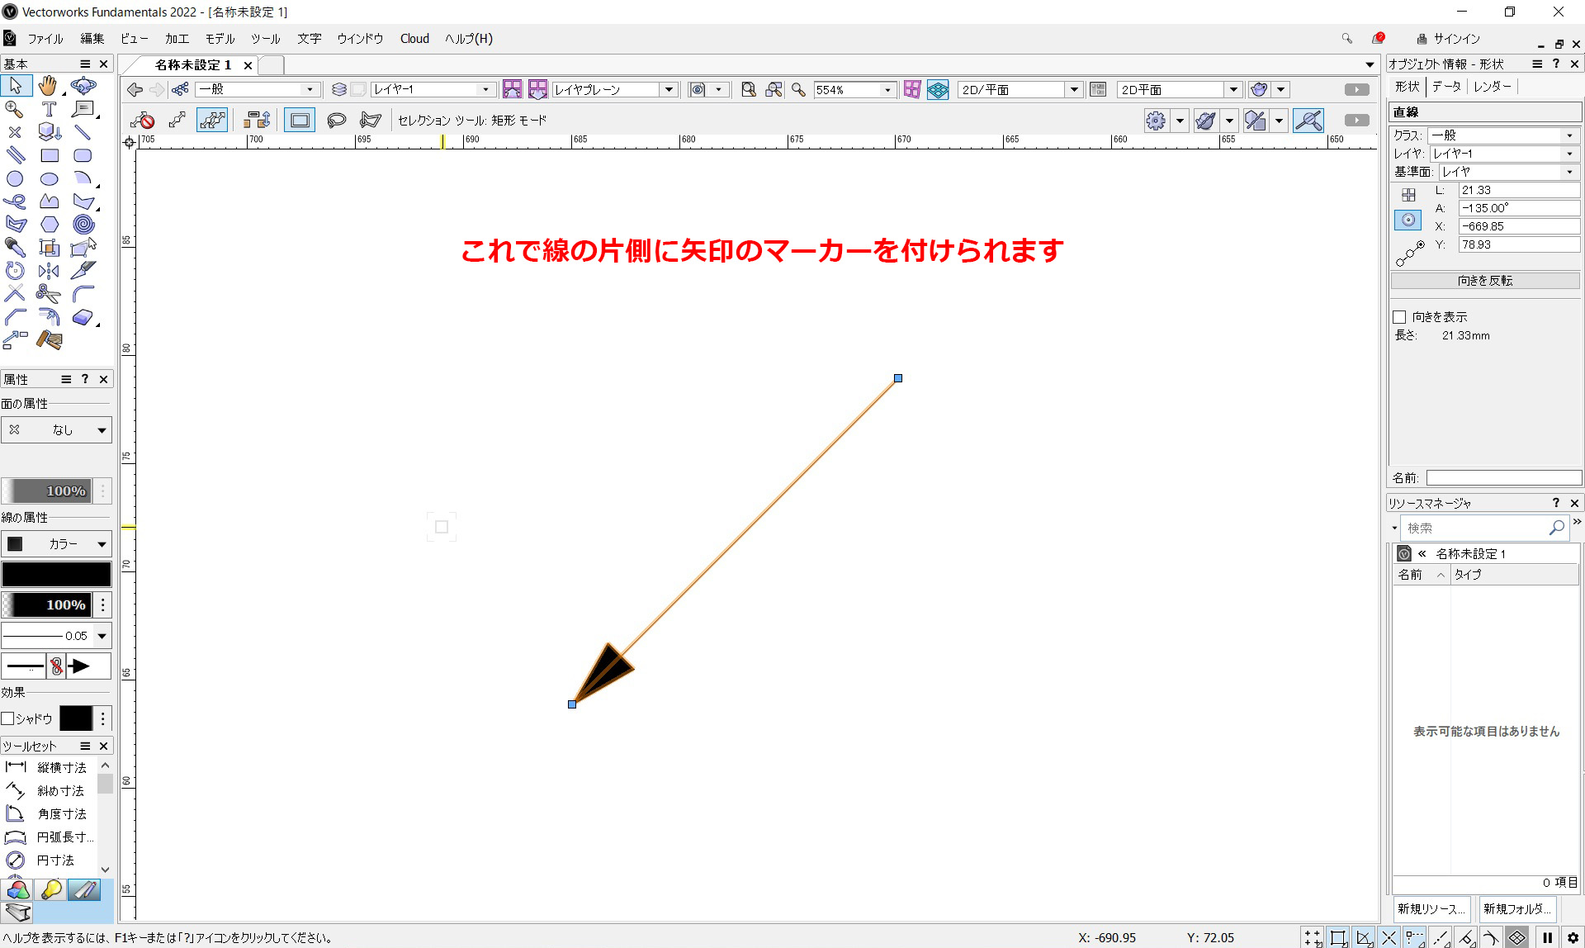
Task: Click the L length field showing 21.33
Action: coord(1519,189)
